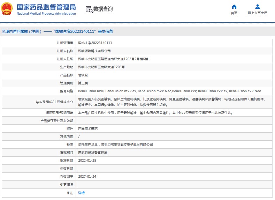The width and height of the screenshot is (275, 200).
Task: Click the NMPA national emblem logo
Action: pos(7,9)
